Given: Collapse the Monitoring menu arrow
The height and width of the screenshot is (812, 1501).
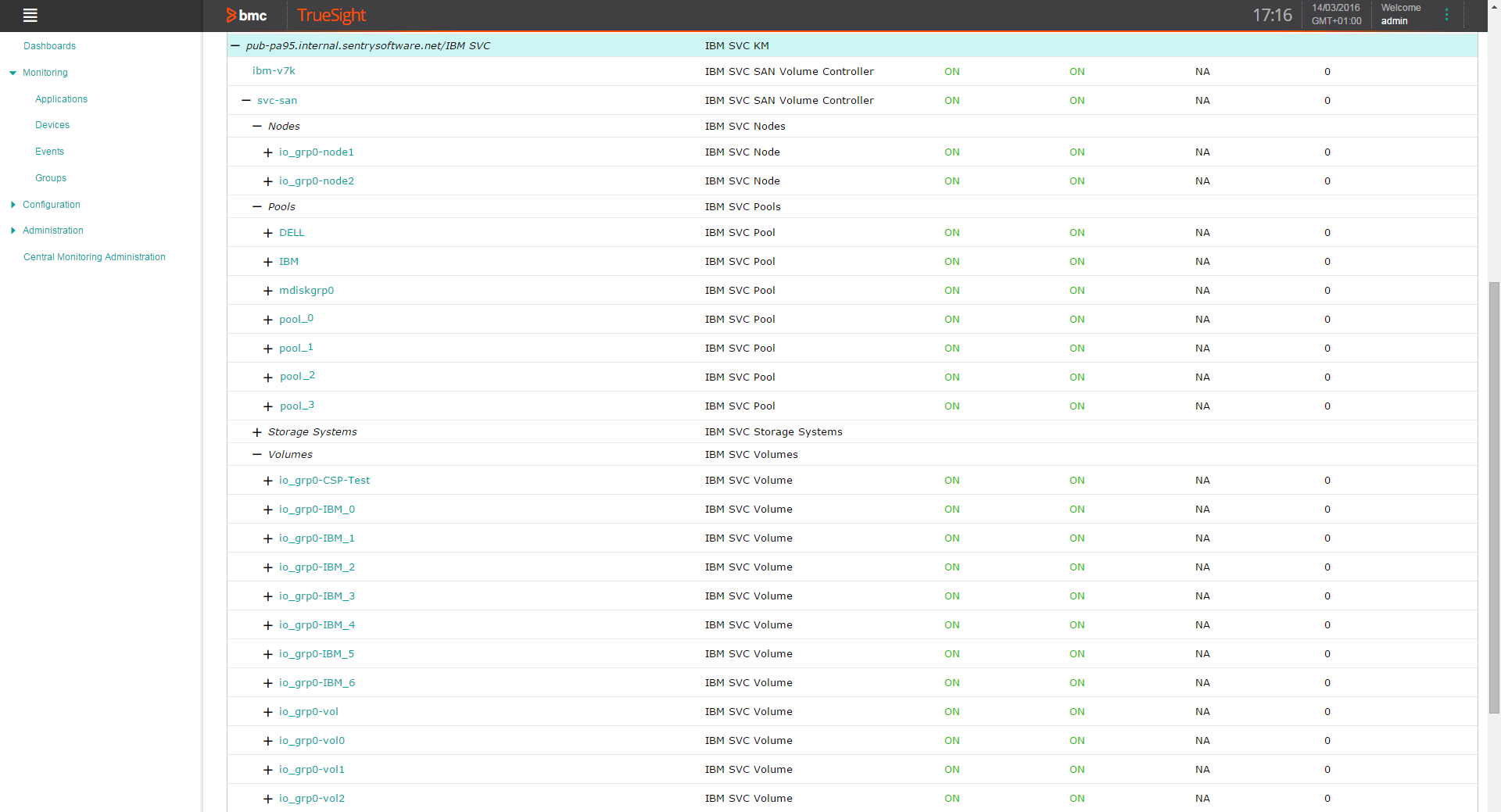Looking at the screenshot, I should pyautogui.click(x=13, y=73).
